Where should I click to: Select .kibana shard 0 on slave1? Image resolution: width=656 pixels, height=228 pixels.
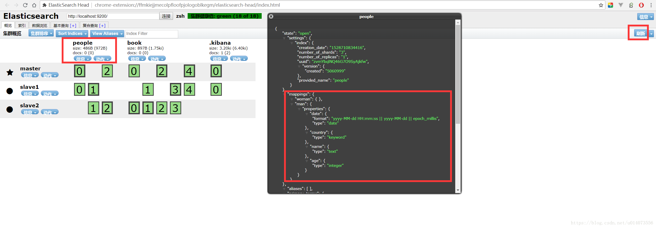pyautogui.click(x=216, y=90)
